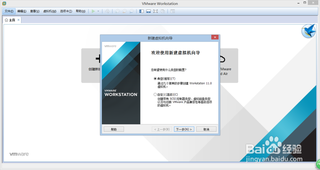320x170 pixels.
Task: Toggle the thumbnail bar icon
Action: pyautogui.click(x=148, y=11)
